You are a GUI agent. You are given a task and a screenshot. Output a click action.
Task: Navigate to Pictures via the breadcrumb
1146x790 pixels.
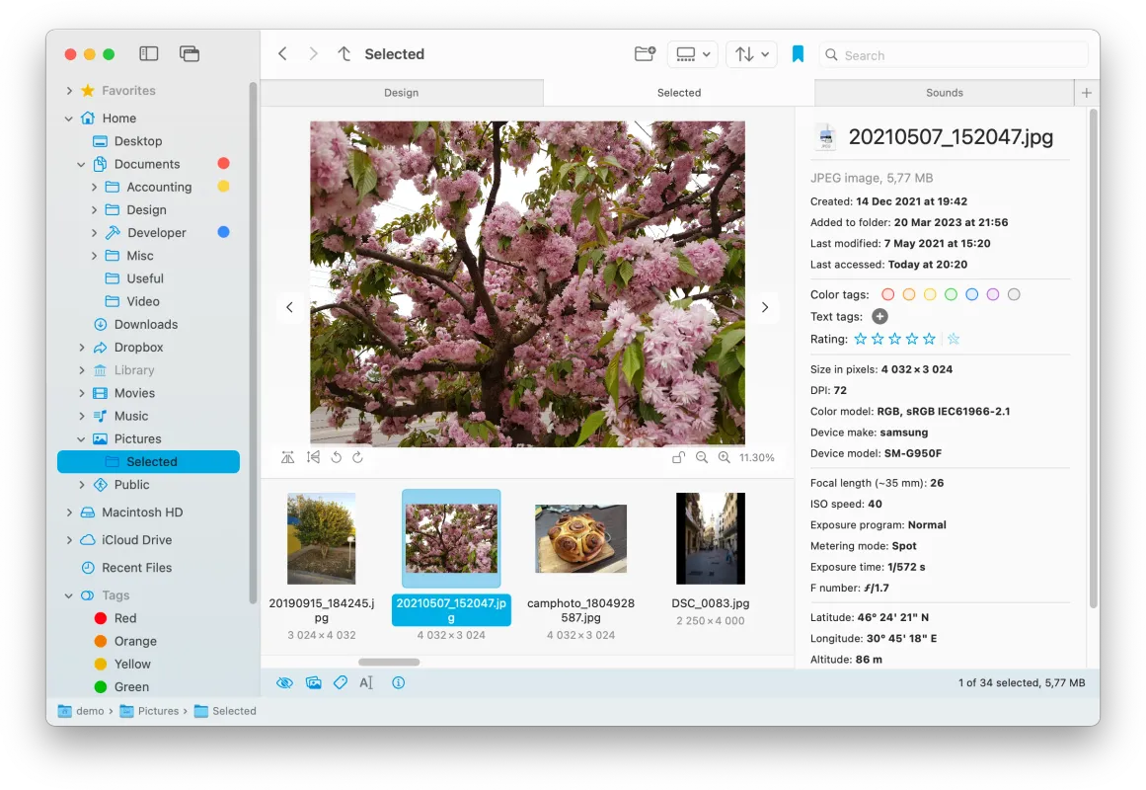click(159, 710)
